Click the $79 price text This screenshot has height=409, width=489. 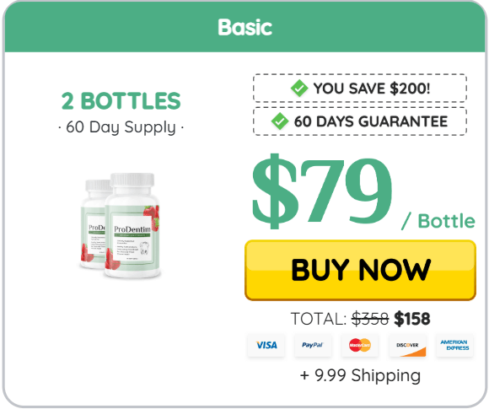pos(321,191)
